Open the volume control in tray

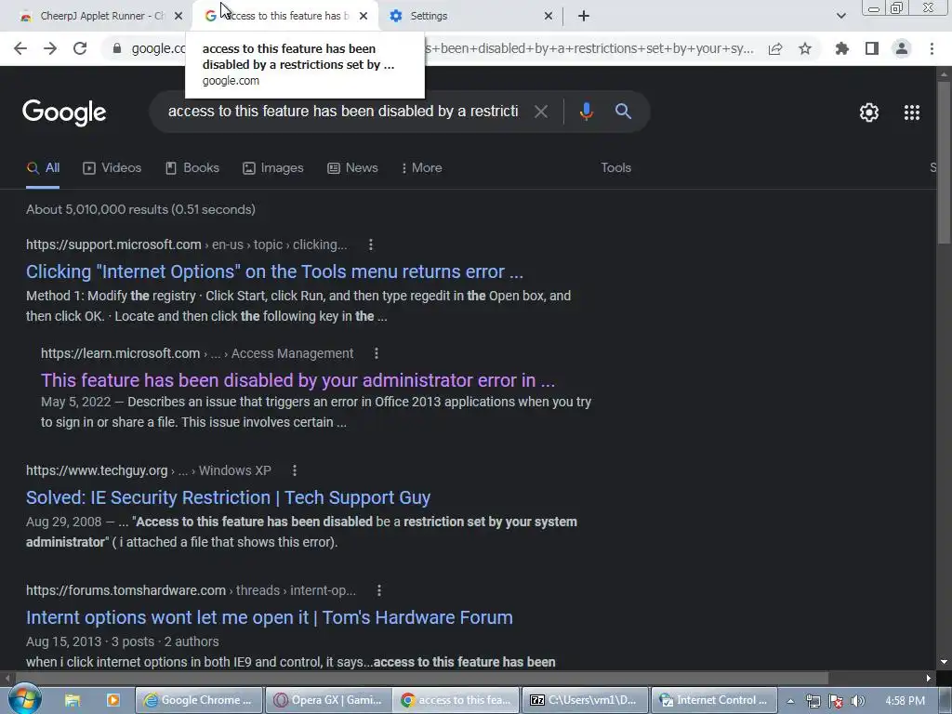857,701
